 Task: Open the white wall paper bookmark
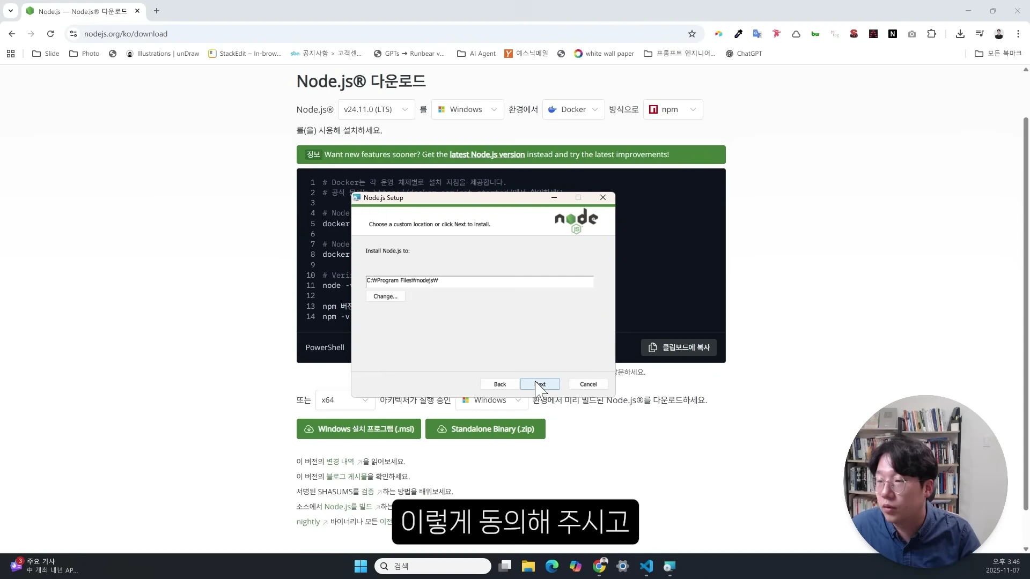(604, 54)
